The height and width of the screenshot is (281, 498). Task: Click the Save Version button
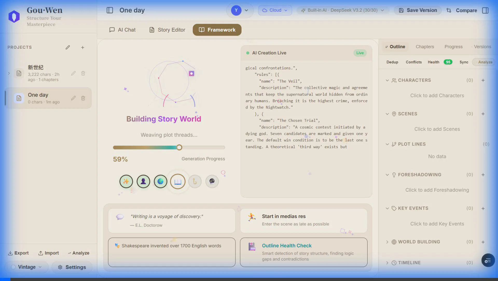click(x=417, y=10)
